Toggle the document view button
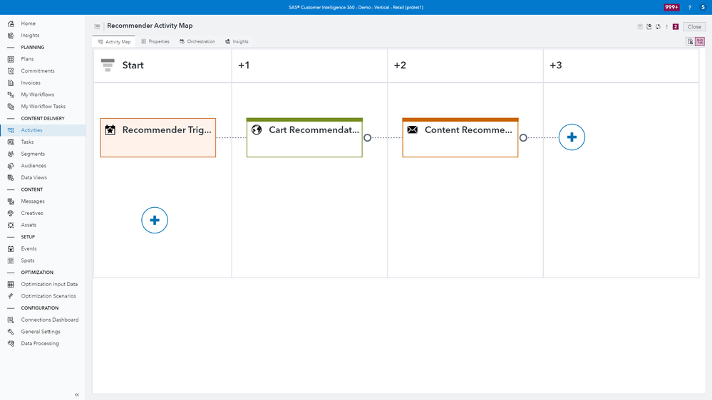The image size is (712, 400). 690,41
